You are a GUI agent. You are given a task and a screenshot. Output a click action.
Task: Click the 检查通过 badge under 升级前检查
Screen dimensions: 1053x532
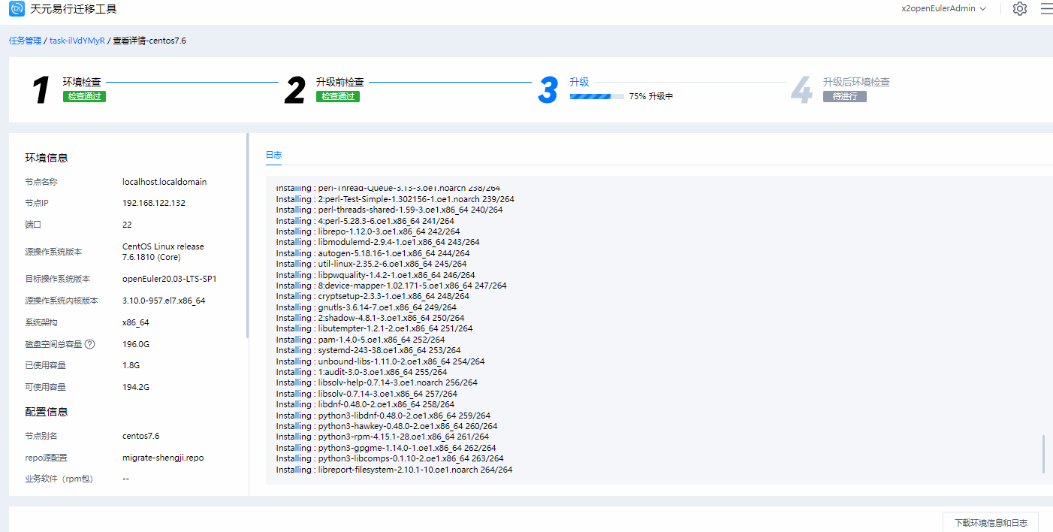pos(338,96)
